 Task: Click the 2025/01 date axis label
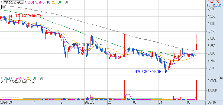tap(90, 103)
